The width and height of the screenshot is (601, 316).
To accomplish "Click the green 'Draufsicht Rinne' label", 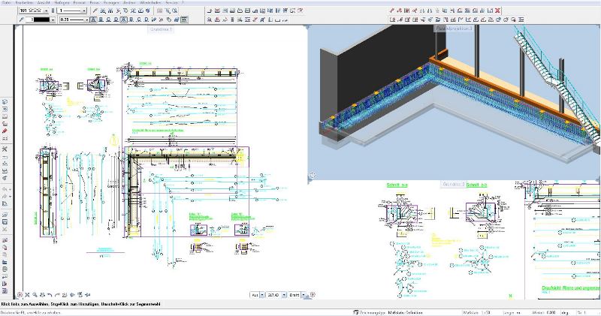I will click(571, 287).
